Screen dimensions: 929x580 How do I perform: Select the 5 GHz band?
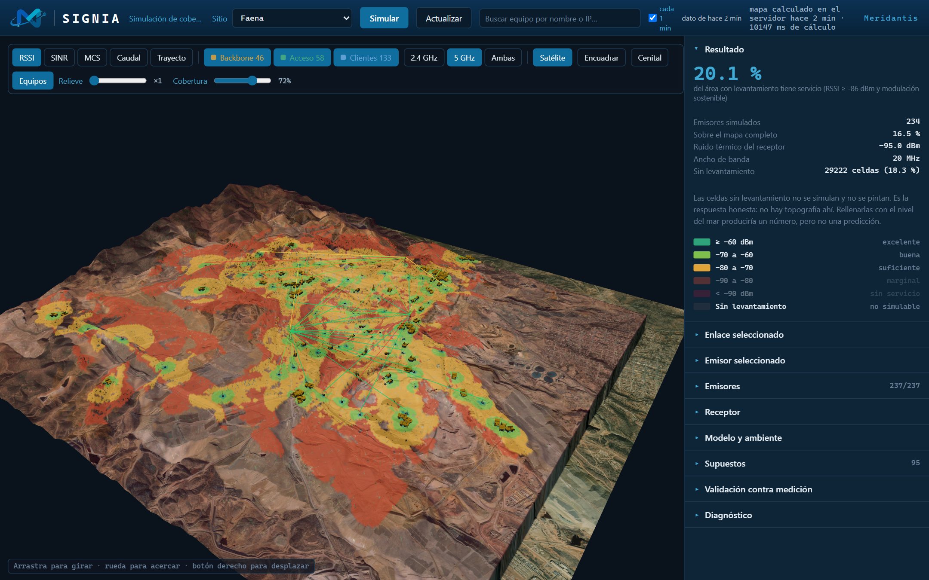464,58
